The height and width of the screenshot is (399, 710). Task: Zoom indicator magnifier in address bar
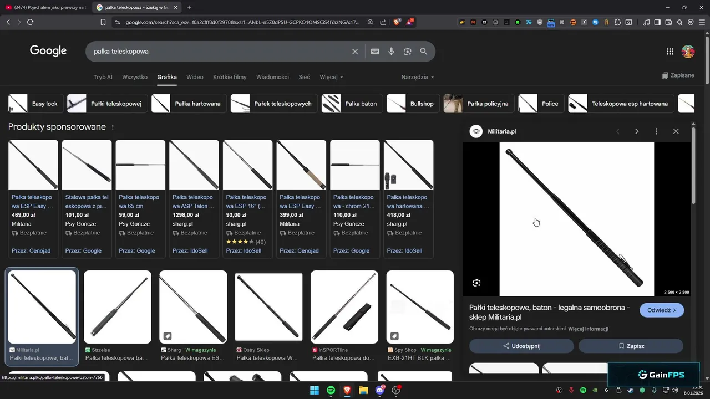click(x=371, y=22)
